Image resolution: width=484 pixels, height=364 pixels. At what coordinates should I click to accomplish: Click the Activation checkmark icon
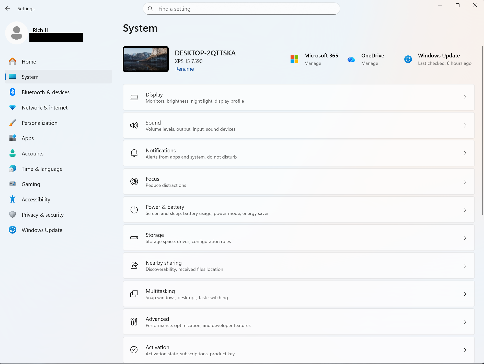point(134,350)
